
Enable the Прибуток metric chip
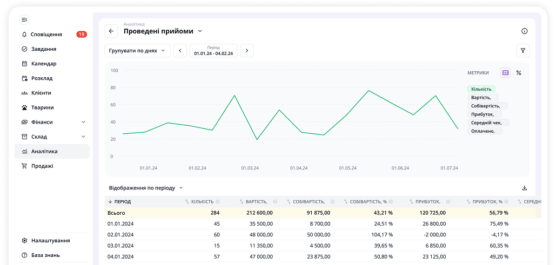point(484,114)
